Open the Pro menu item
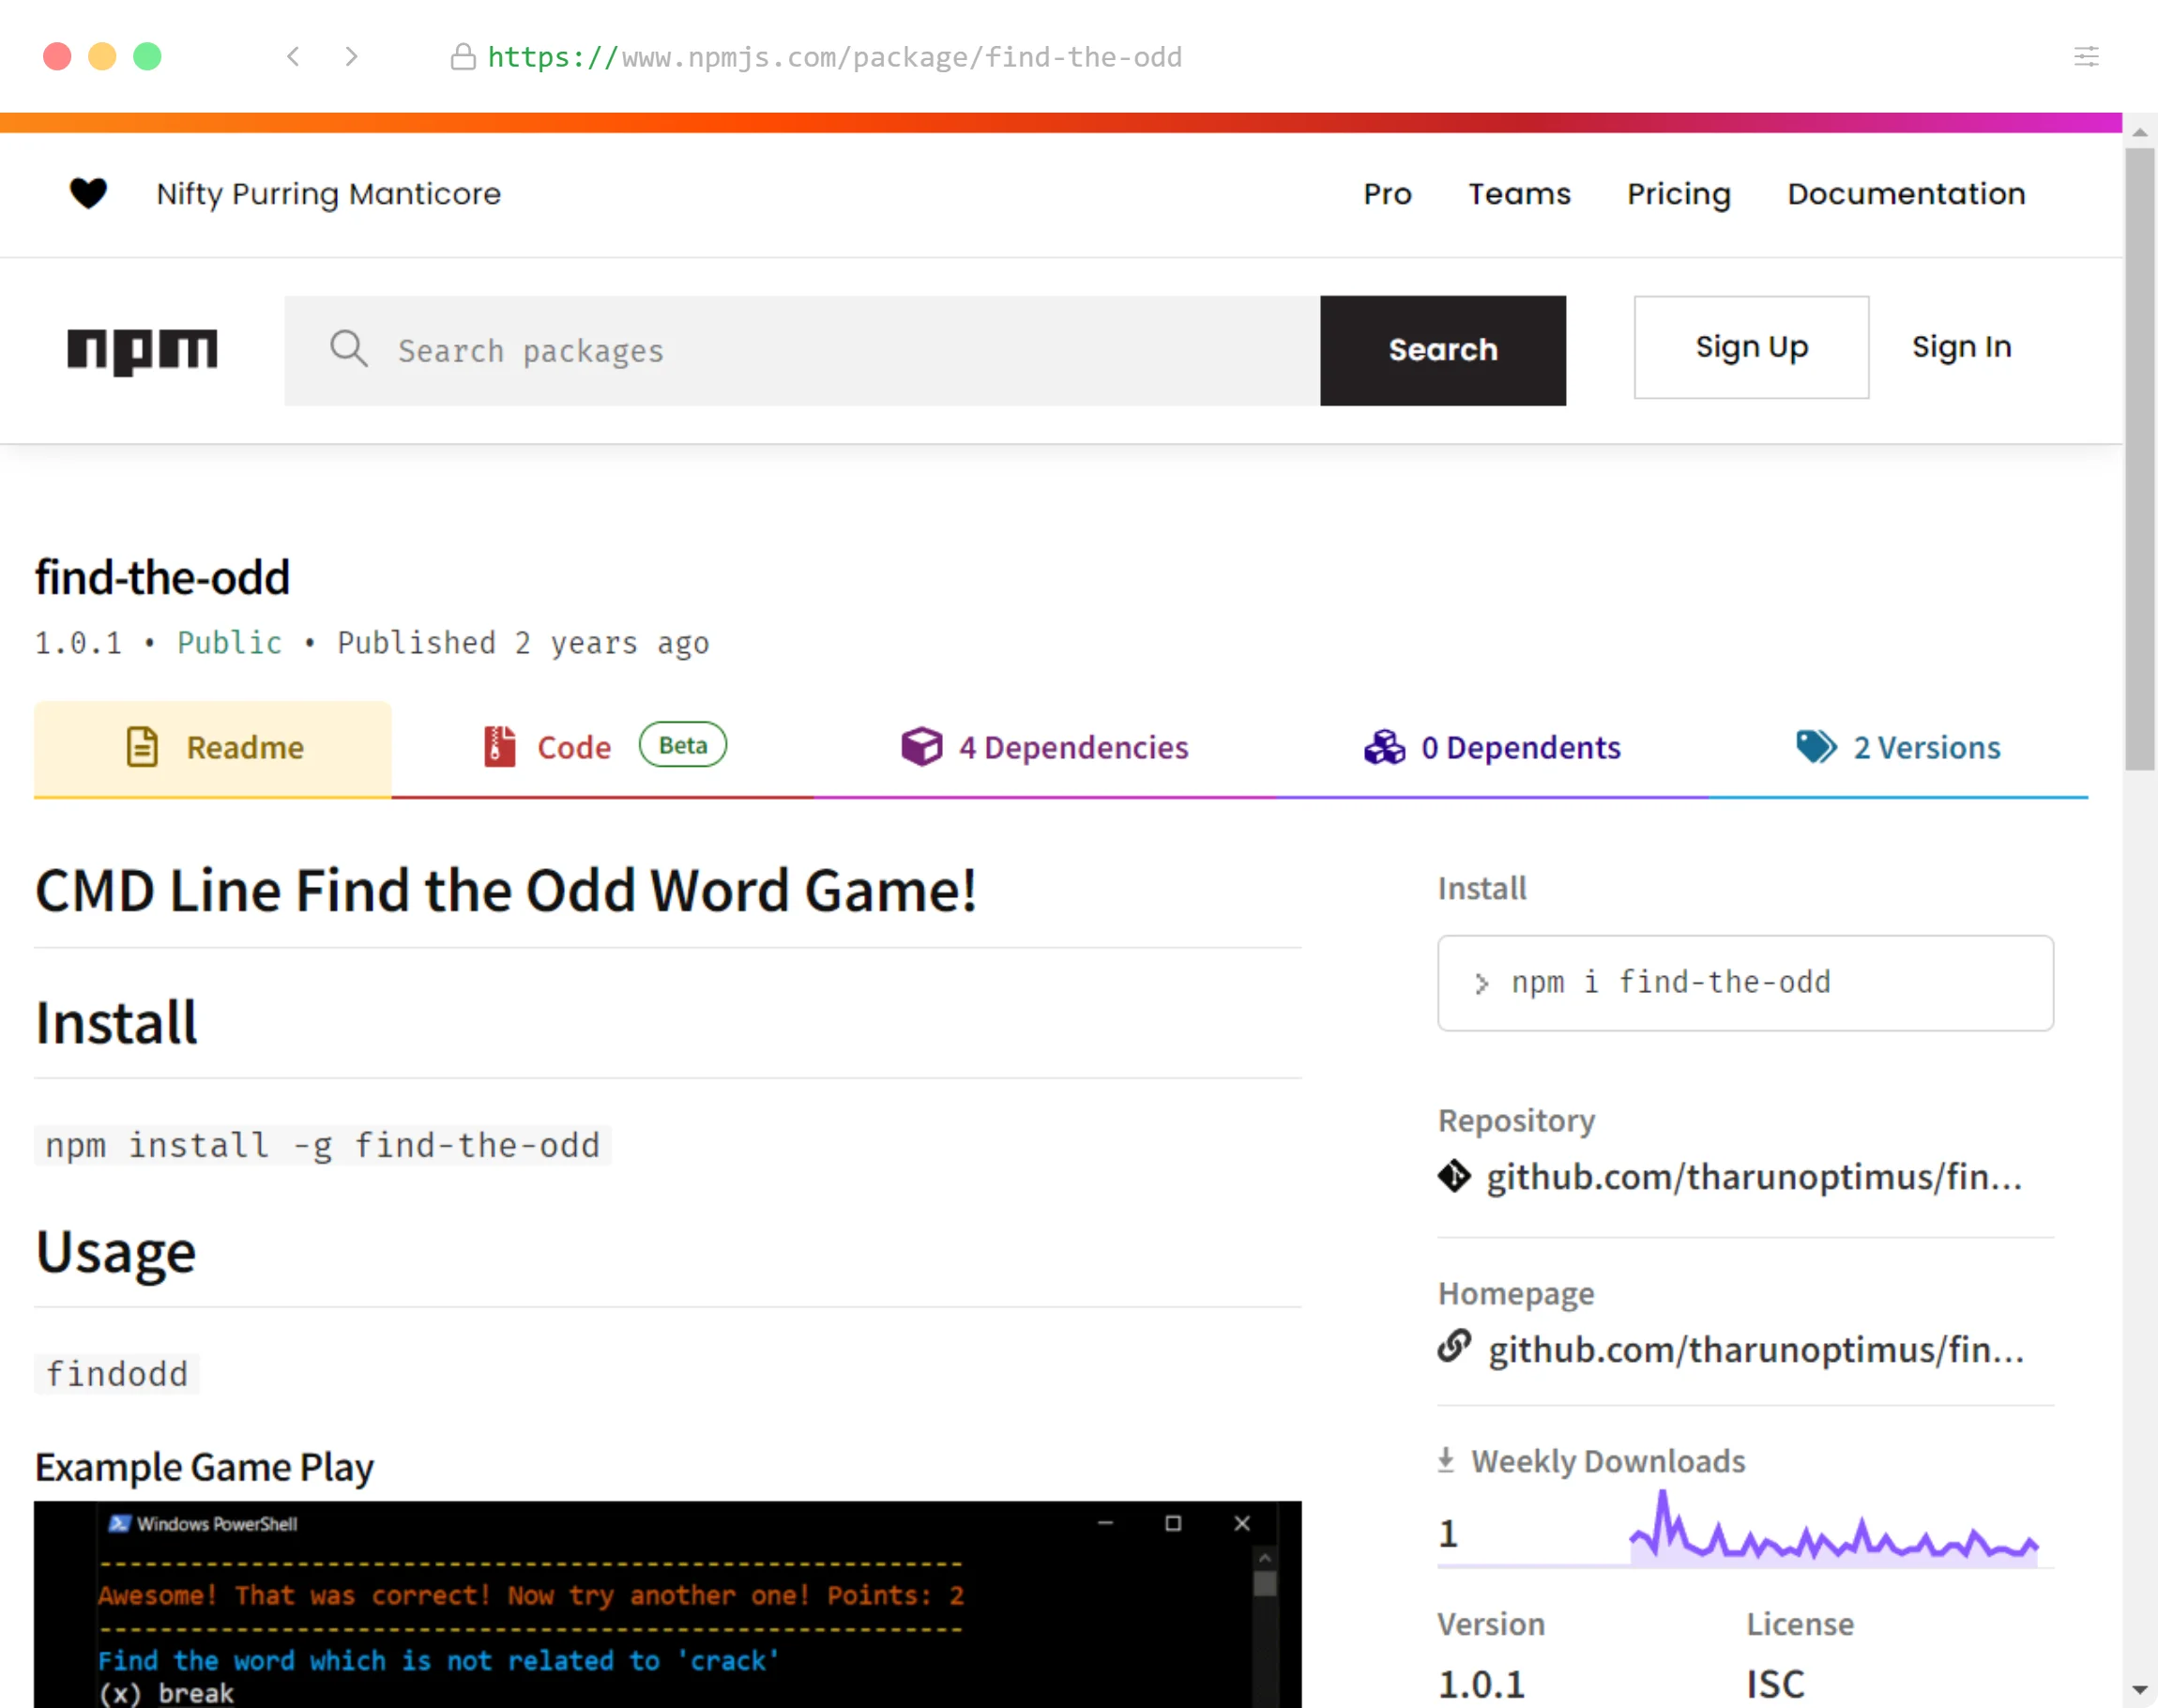Screen dimensions: 2158x1708 pos(1388,194)
